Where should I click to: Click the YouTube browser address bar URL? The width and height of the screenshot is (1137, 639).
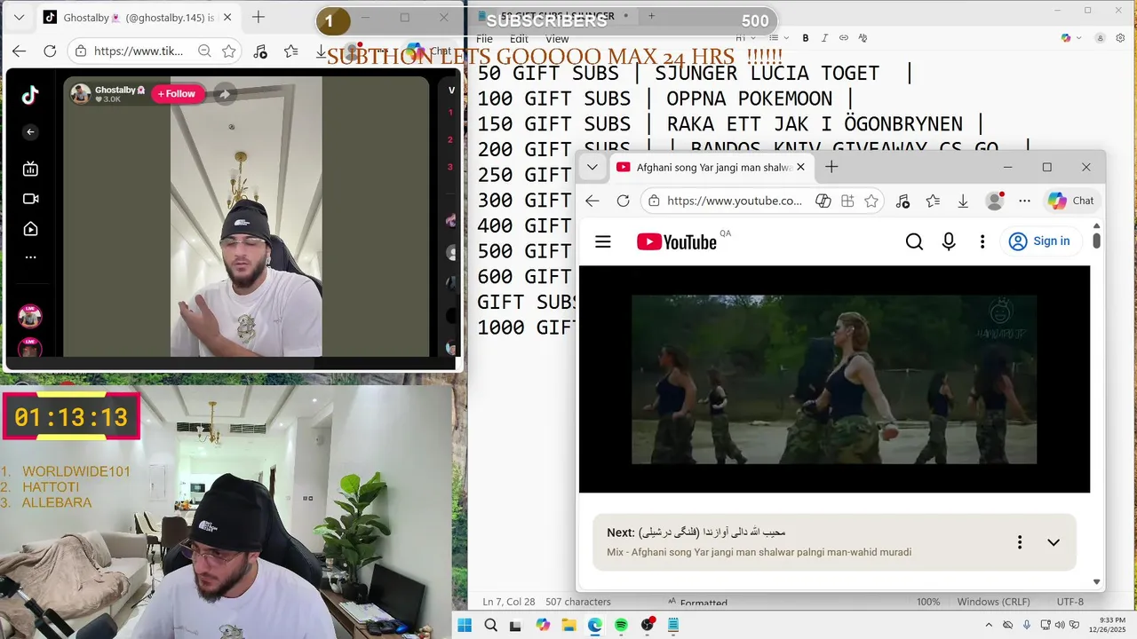click(734, 201)
